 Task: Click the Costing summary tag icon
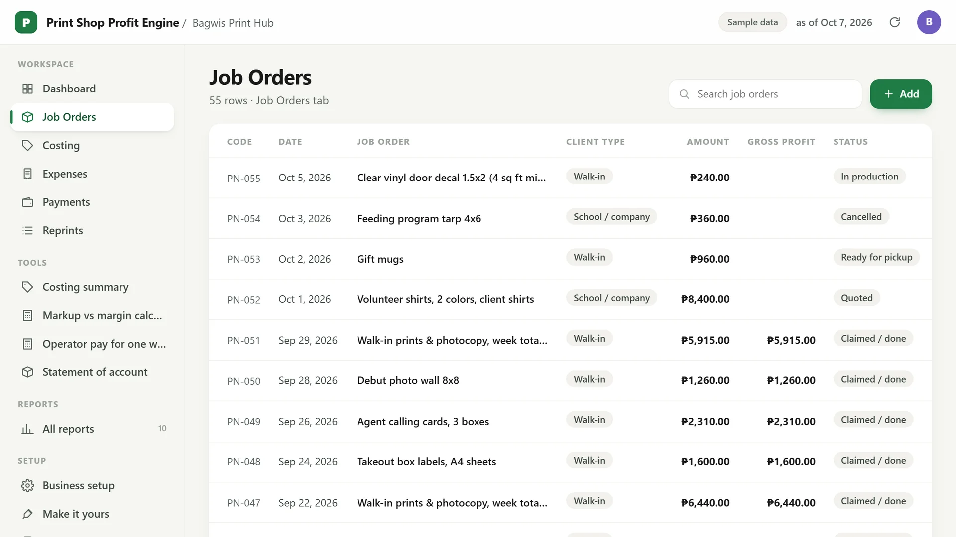click(x=28, y=287)
